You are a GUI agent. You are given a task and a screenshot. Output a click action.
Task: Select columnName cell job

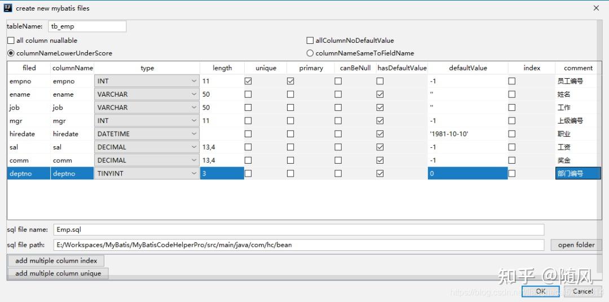coord(72,107)
